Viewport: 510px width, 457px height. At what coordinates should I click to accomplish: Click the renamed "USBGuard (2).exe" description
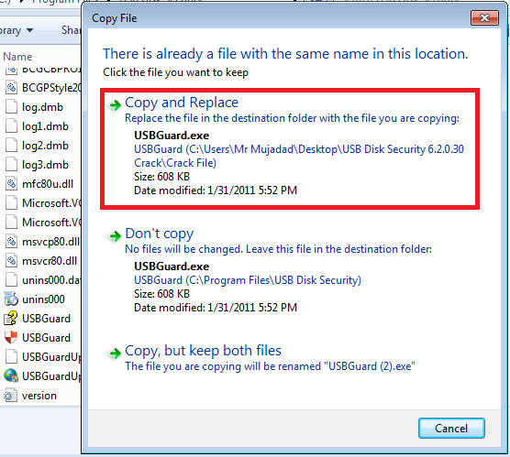(270, 366)
